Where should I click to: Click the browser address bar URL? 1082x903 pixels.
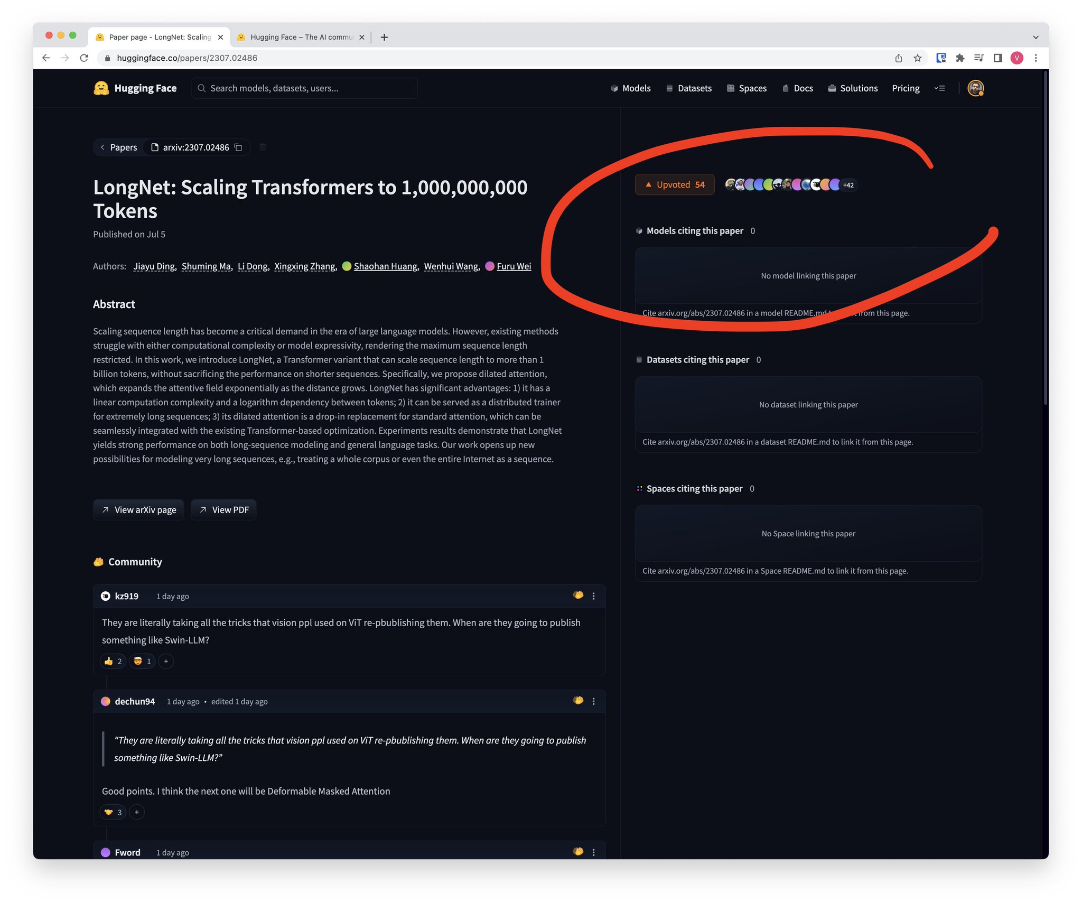coord(187,58)
